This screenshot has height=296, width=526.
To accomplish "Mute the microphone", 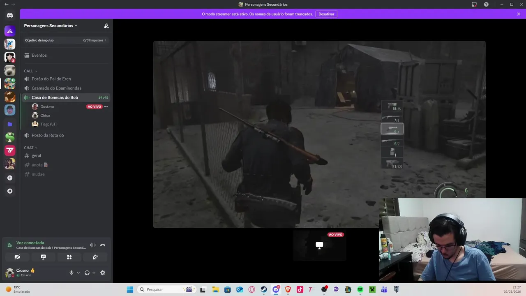I will tap(72, 273).
